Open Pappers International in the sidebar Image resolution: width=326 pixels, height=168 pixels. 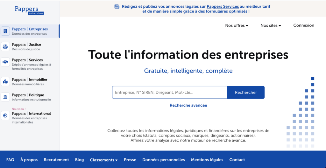click(30, 116)
